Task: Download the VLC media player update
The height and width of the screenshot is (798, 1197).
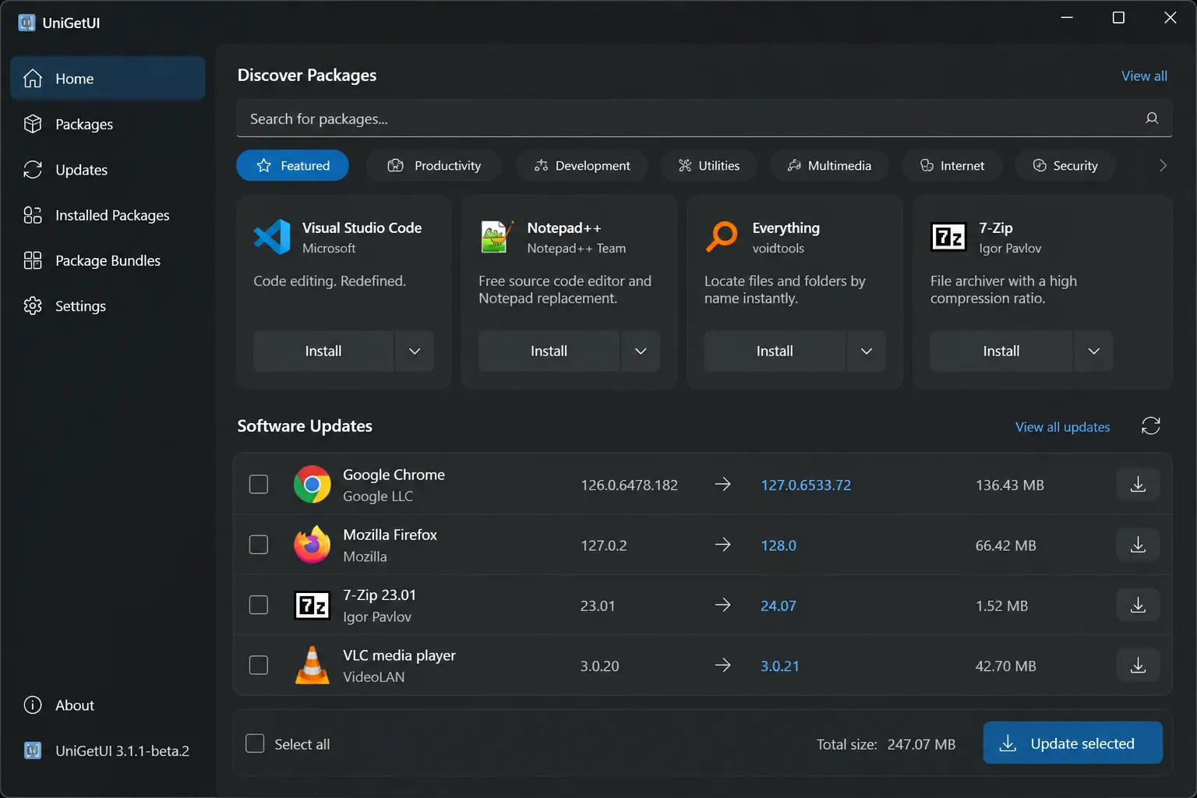Action: pyautogui.click(x=1138, y=666)
